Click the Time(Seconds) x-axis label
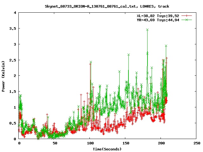The width and height of the screenshot is (203, 152). tap(107, 149)
